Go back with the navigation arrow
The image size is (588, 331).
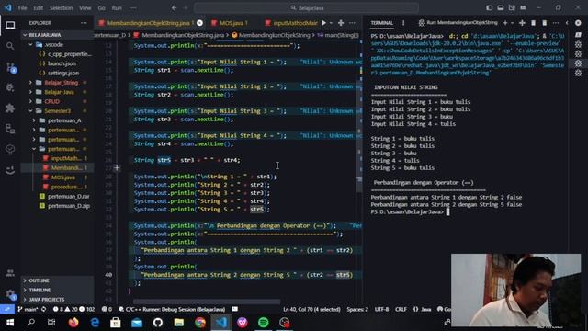point(174,7)
